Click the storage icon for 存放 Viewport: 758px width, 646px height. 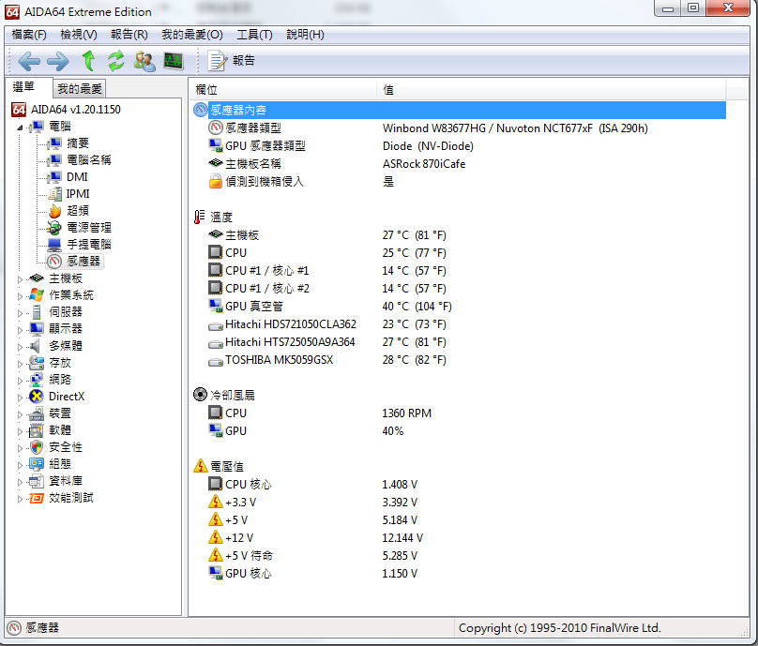pyautogui.click(x=37, y=363)
